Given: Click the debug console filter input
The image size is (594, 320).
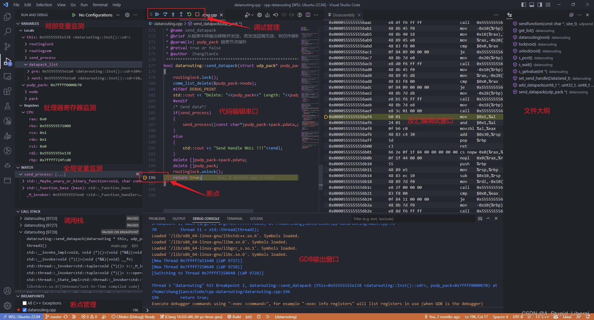Looking at the screenshot, I should pyautogui.click(x=413, y=219).
